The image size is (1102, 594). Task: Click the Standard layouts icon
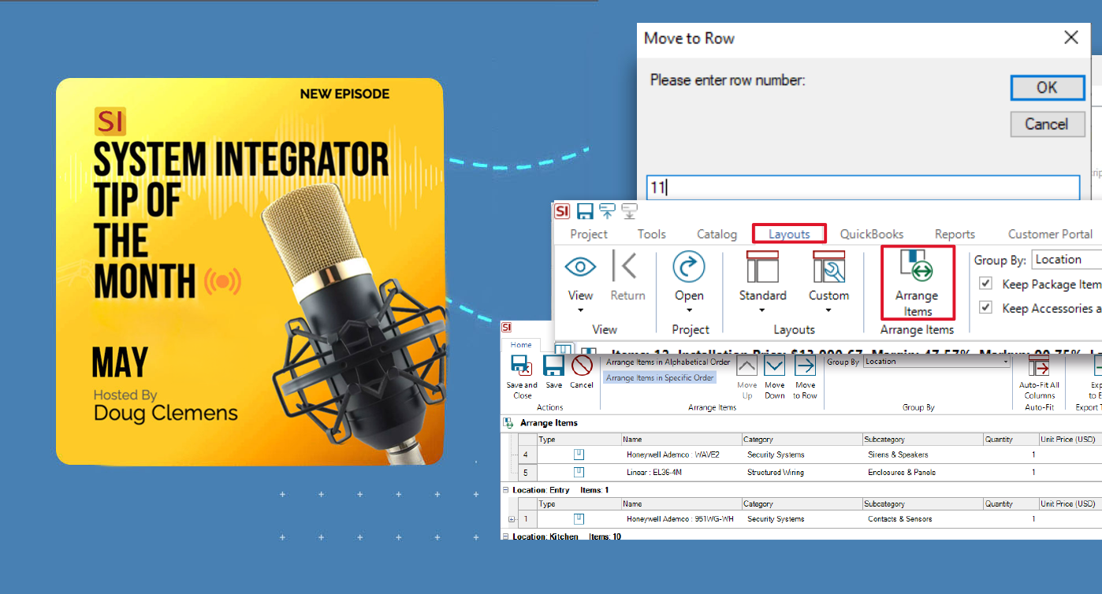762,267
